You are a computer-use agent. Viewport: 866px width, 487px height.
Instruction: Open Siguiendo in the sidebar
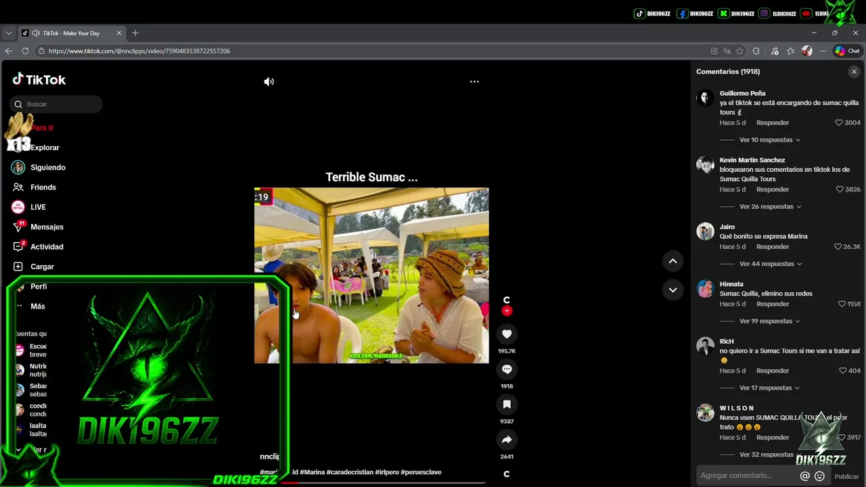click(x=47, y=167)
